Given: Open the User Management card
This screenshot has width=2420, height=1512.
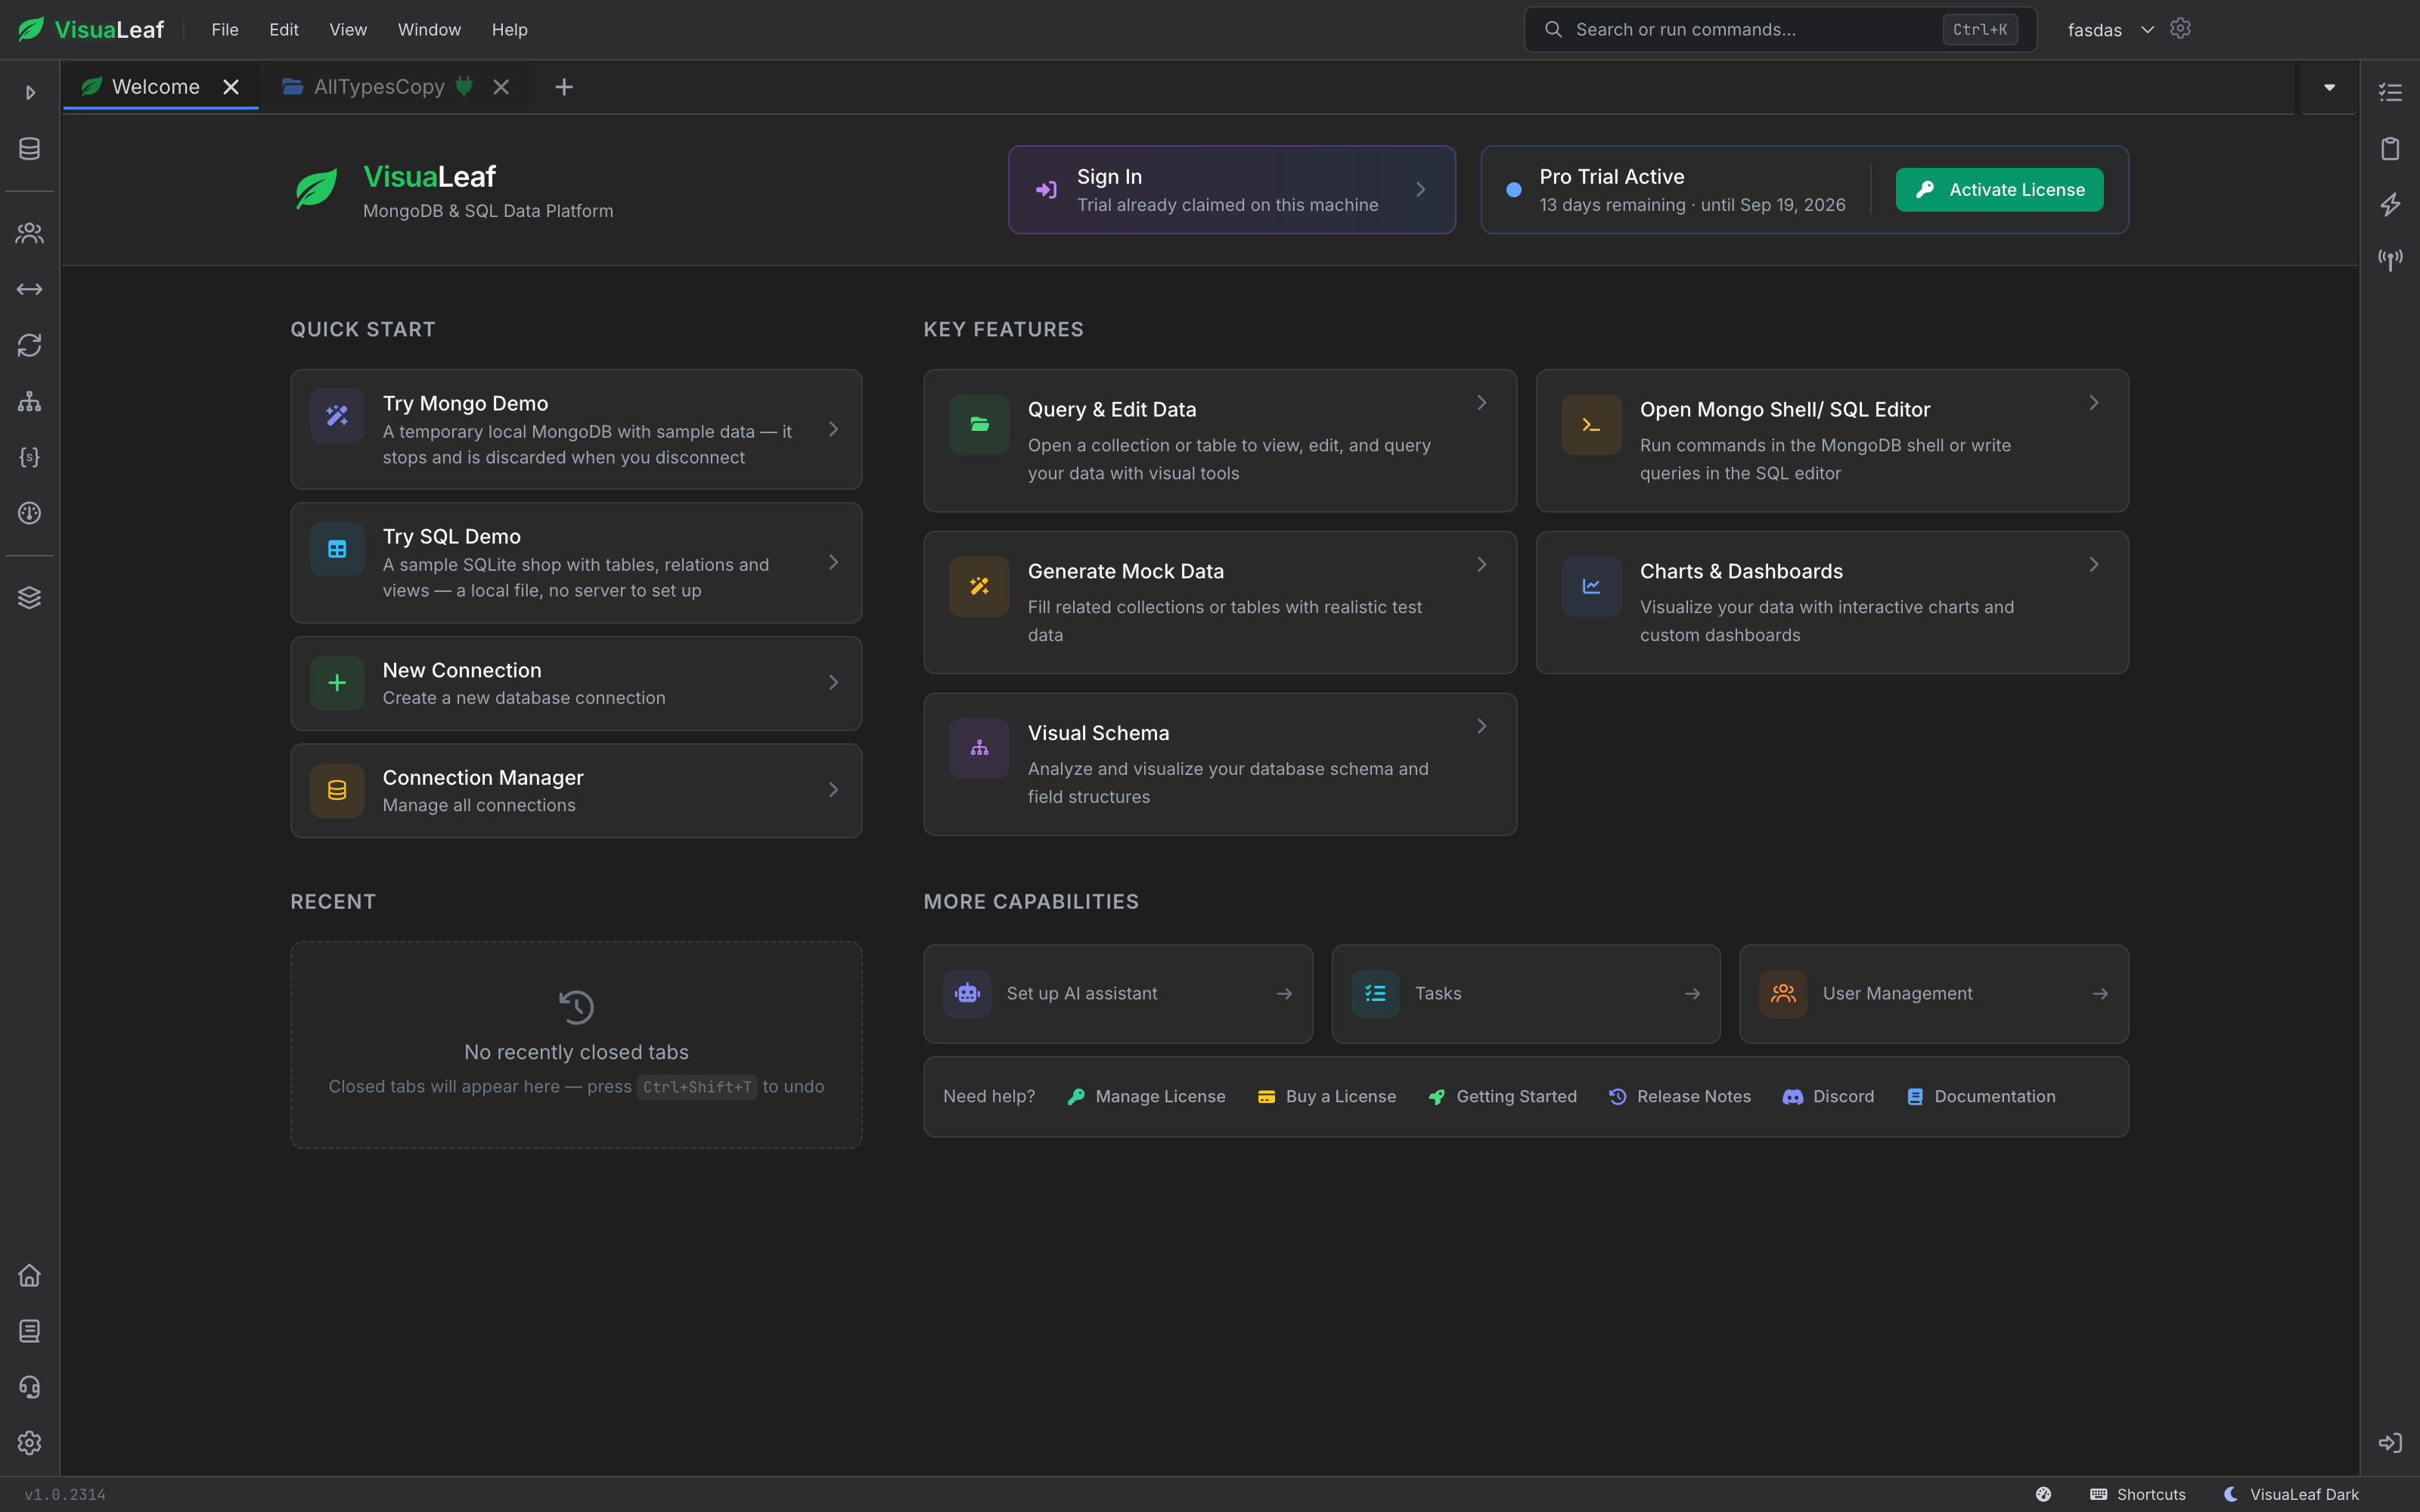Looking at the screenshot, I should [x=1933, y=994].
